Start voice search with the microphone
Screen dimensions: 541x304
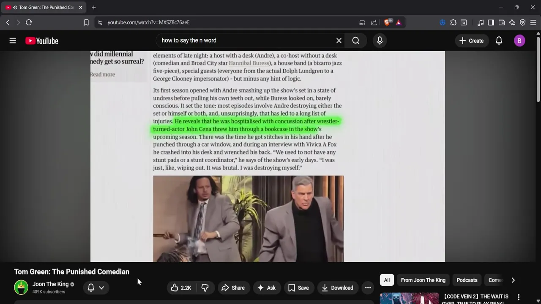380,41
